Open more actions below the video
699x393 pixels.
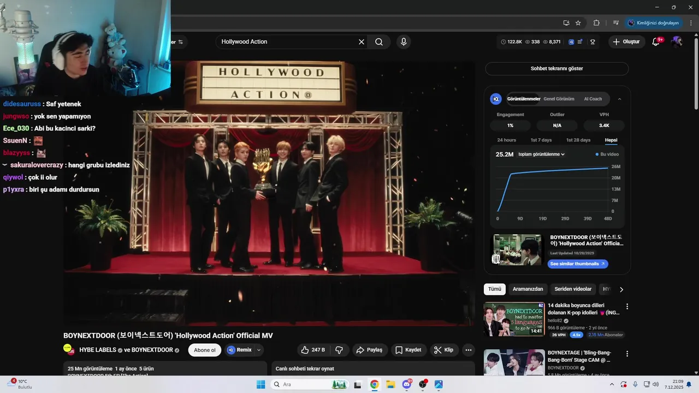coord(468,350)
